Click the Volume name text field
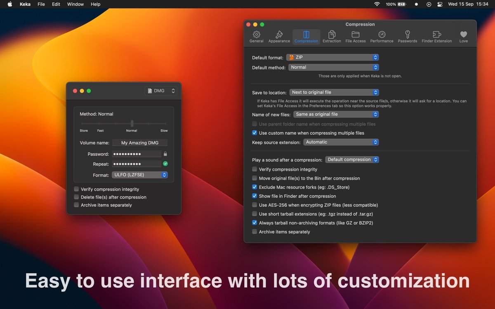This screenshot has width=495, height=309. pyautogui.click(x=140, y=143)
